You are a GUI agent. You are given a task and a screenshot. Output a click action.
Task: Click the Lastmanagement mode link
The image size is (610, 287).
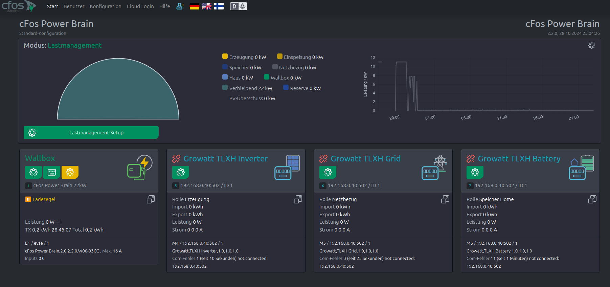tap(75, 45)
